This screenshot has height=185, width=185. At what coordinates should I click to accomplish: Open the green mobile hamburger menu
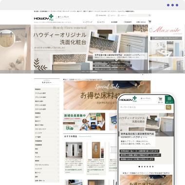tap(169, 99)
